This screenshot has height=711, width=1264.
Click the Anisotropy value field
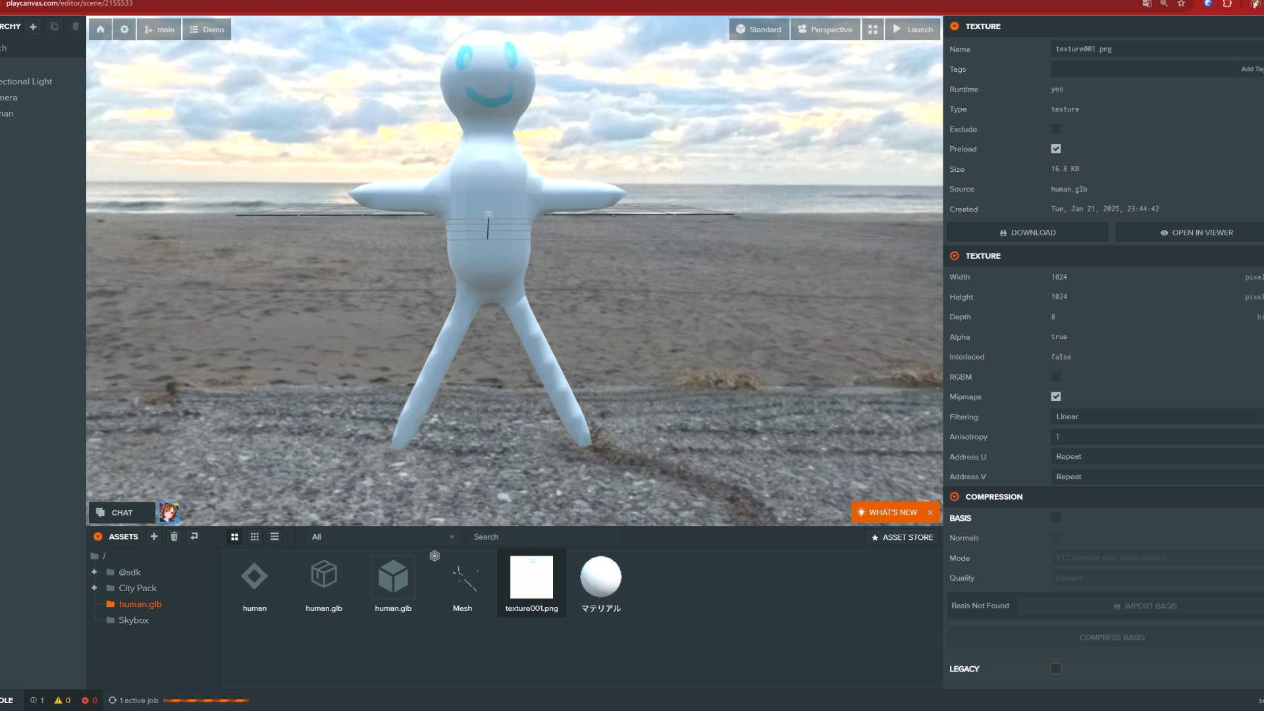(x=1157, y=436)
